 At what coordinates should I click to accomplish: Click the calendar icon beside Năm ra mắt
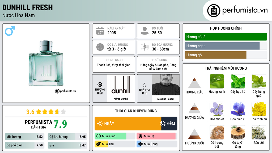coord(100,31)
